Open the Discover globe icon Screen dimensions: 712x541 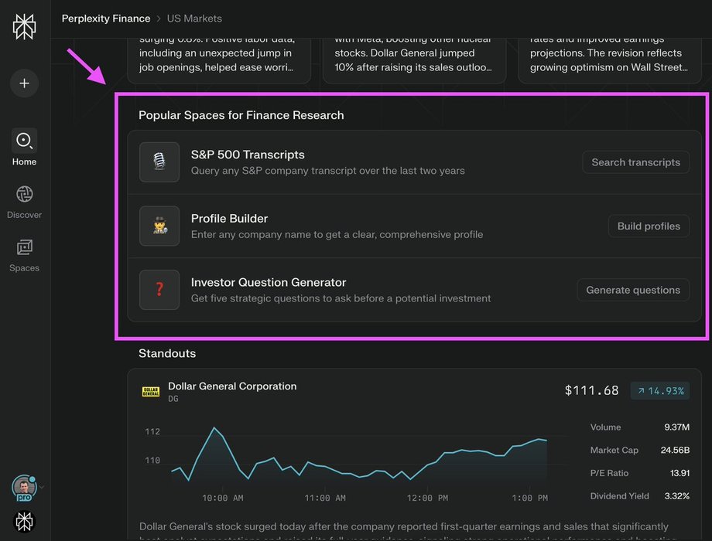click(x=24, y=194)
